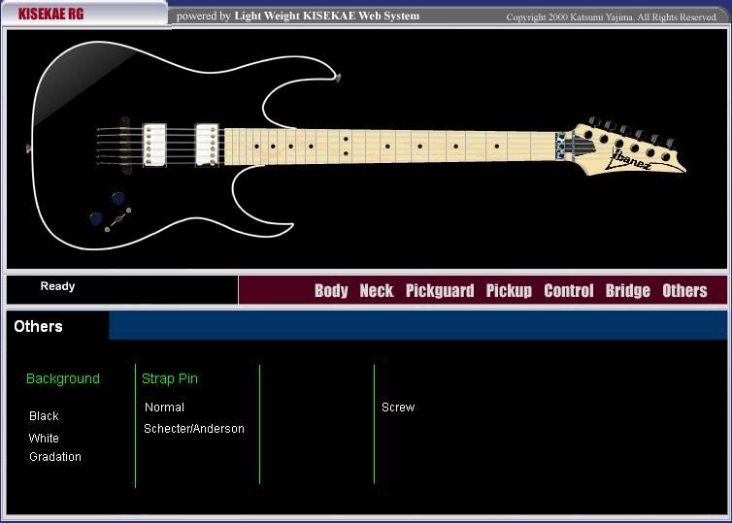Set background to Black
This screenshot has width=732, height=523.
point(44,416)
